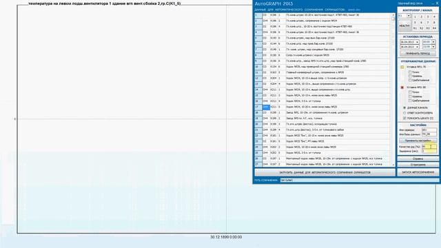
Task: Toggle Точки checkbox under Уставка №1
Action: (x=410, y=72)
